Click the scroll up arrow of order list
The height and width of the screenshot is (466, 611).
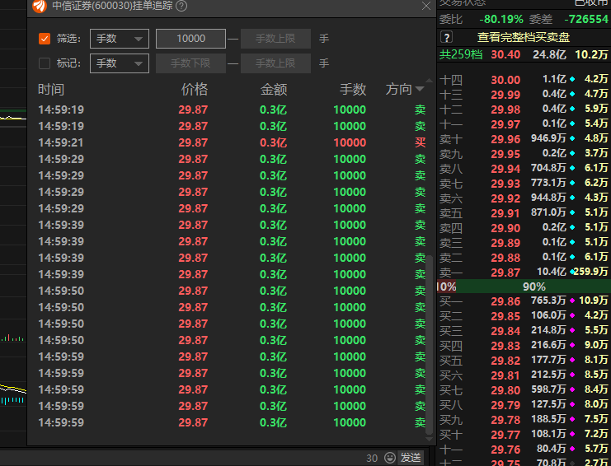click(x=429, y=81)
